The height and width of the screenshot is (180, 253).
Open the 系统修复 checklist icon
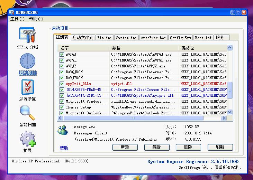coord(27,87)
